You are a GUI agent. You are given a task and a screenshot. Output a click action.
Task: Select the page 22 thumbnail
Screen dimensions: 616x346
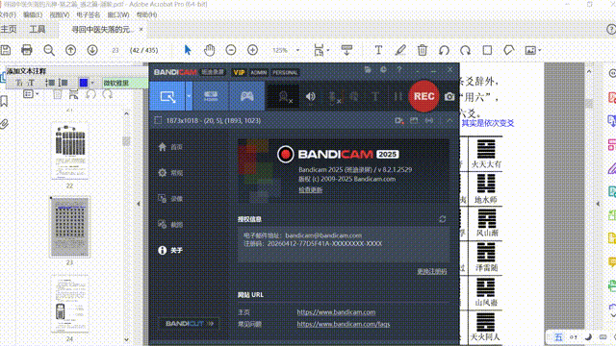coord(70,151)
